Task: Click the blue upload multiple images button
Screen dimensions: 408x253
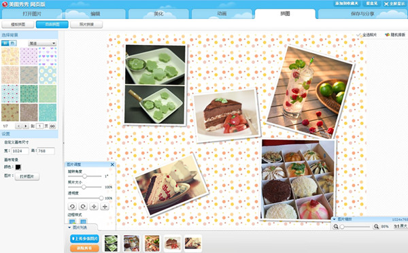Action: pyautogui.click(x=84, y=239)
